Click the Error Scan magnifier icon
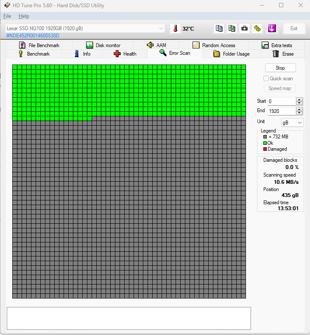This screenshot has height=335, width=310. 163,53
